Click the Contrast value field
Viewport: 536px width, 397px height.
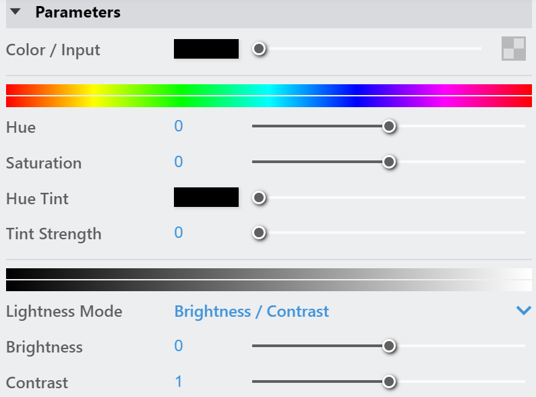179,381
